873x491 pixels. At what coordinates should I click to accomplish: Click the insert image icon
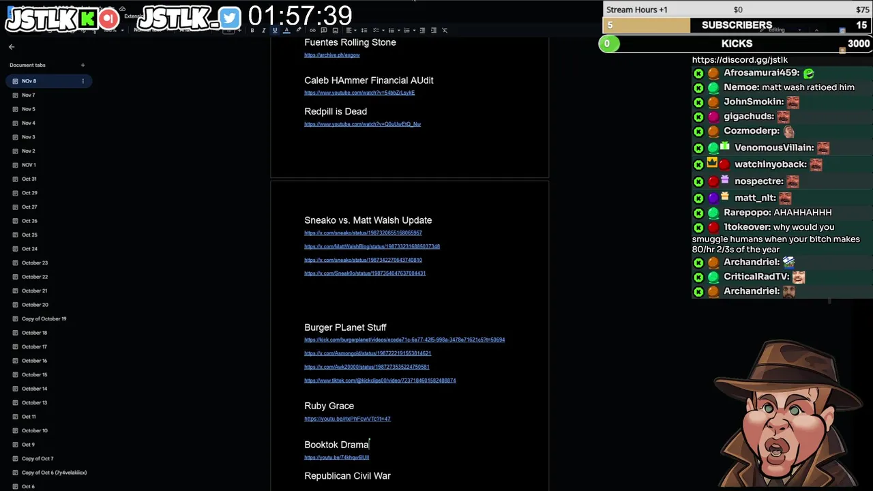(x=335, y=30)
